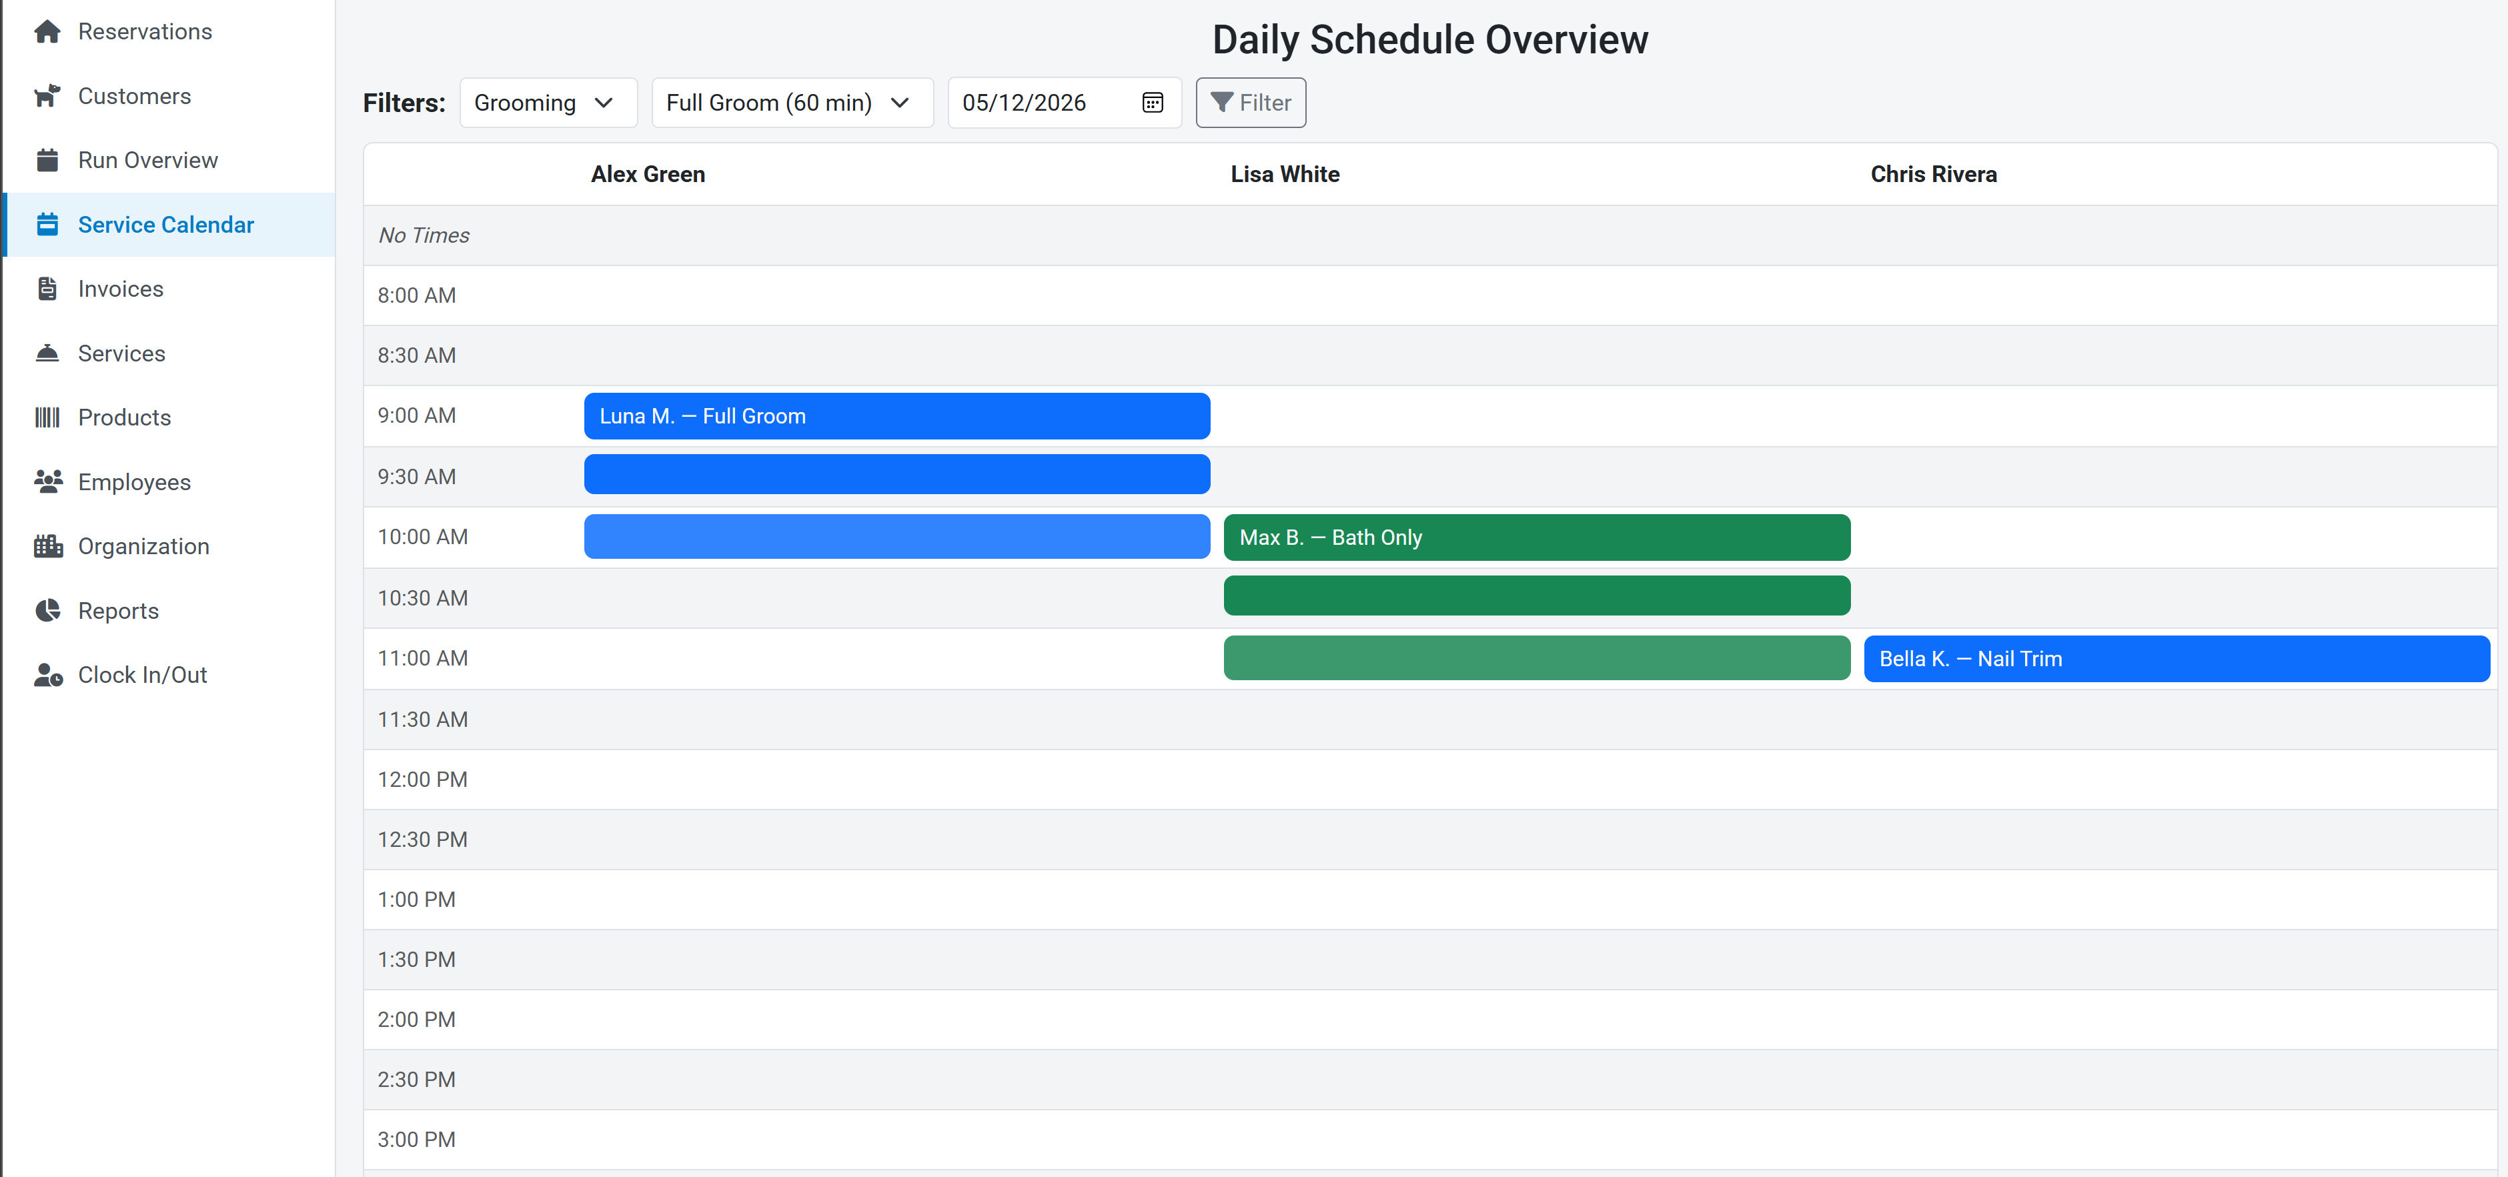The width and height of the screenshot is (2508, 1177).
Task: Click the Customers dog icon
Action: tap(47, 97)
